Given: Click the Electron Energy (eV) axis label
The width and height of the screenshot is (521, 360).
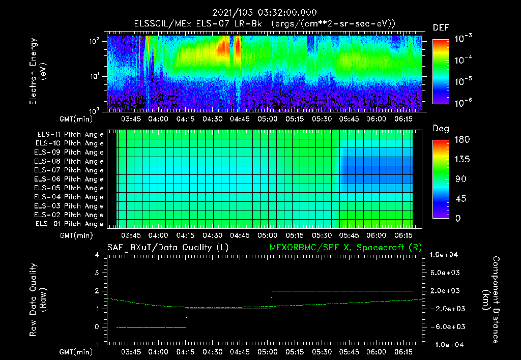Looking at the screenshot, I should pyautogui.click(x=38, y=71).
